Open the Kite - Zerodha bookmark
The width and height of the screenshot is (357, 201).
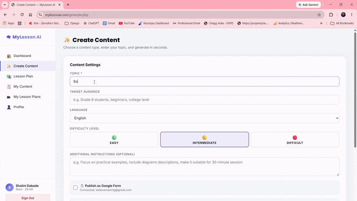pyautogui.click(x=45, y=23)
